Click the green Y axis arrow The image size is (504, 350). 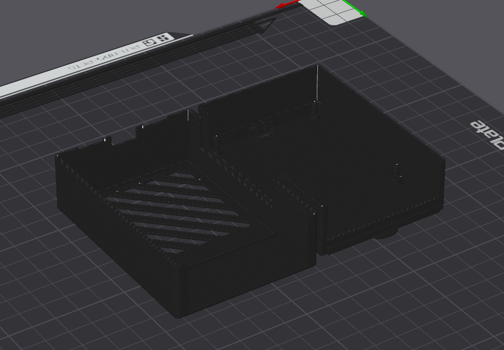pos(356,8)
